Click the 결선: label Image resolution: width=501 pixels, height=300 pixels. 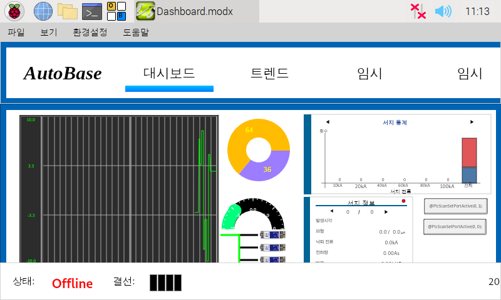(x=124, y=281)
